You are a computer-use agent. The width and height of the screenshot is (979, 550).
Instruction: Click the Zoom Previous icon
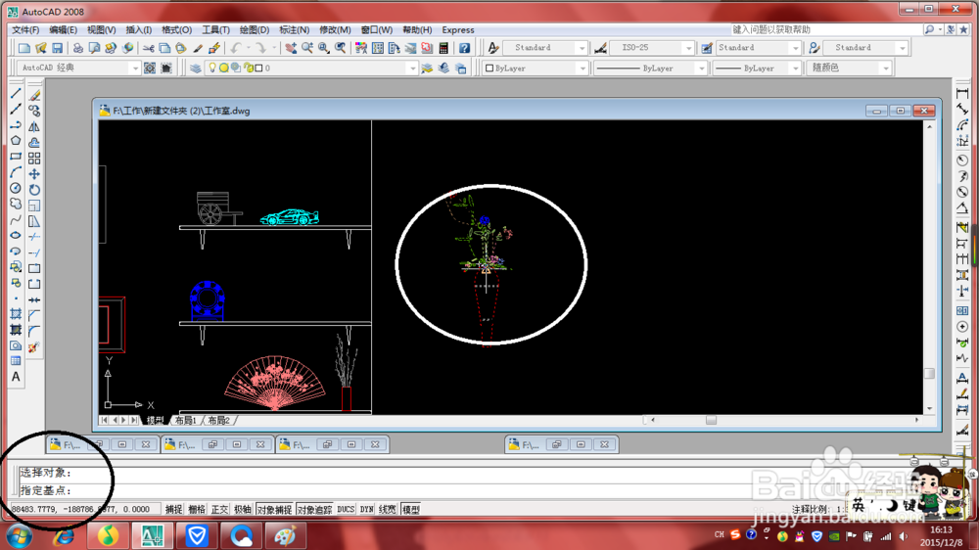coord(341,48)
